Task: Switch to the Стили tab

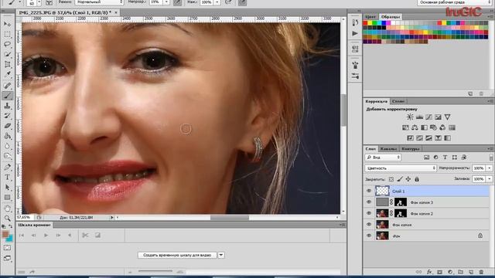Action: 398,101
